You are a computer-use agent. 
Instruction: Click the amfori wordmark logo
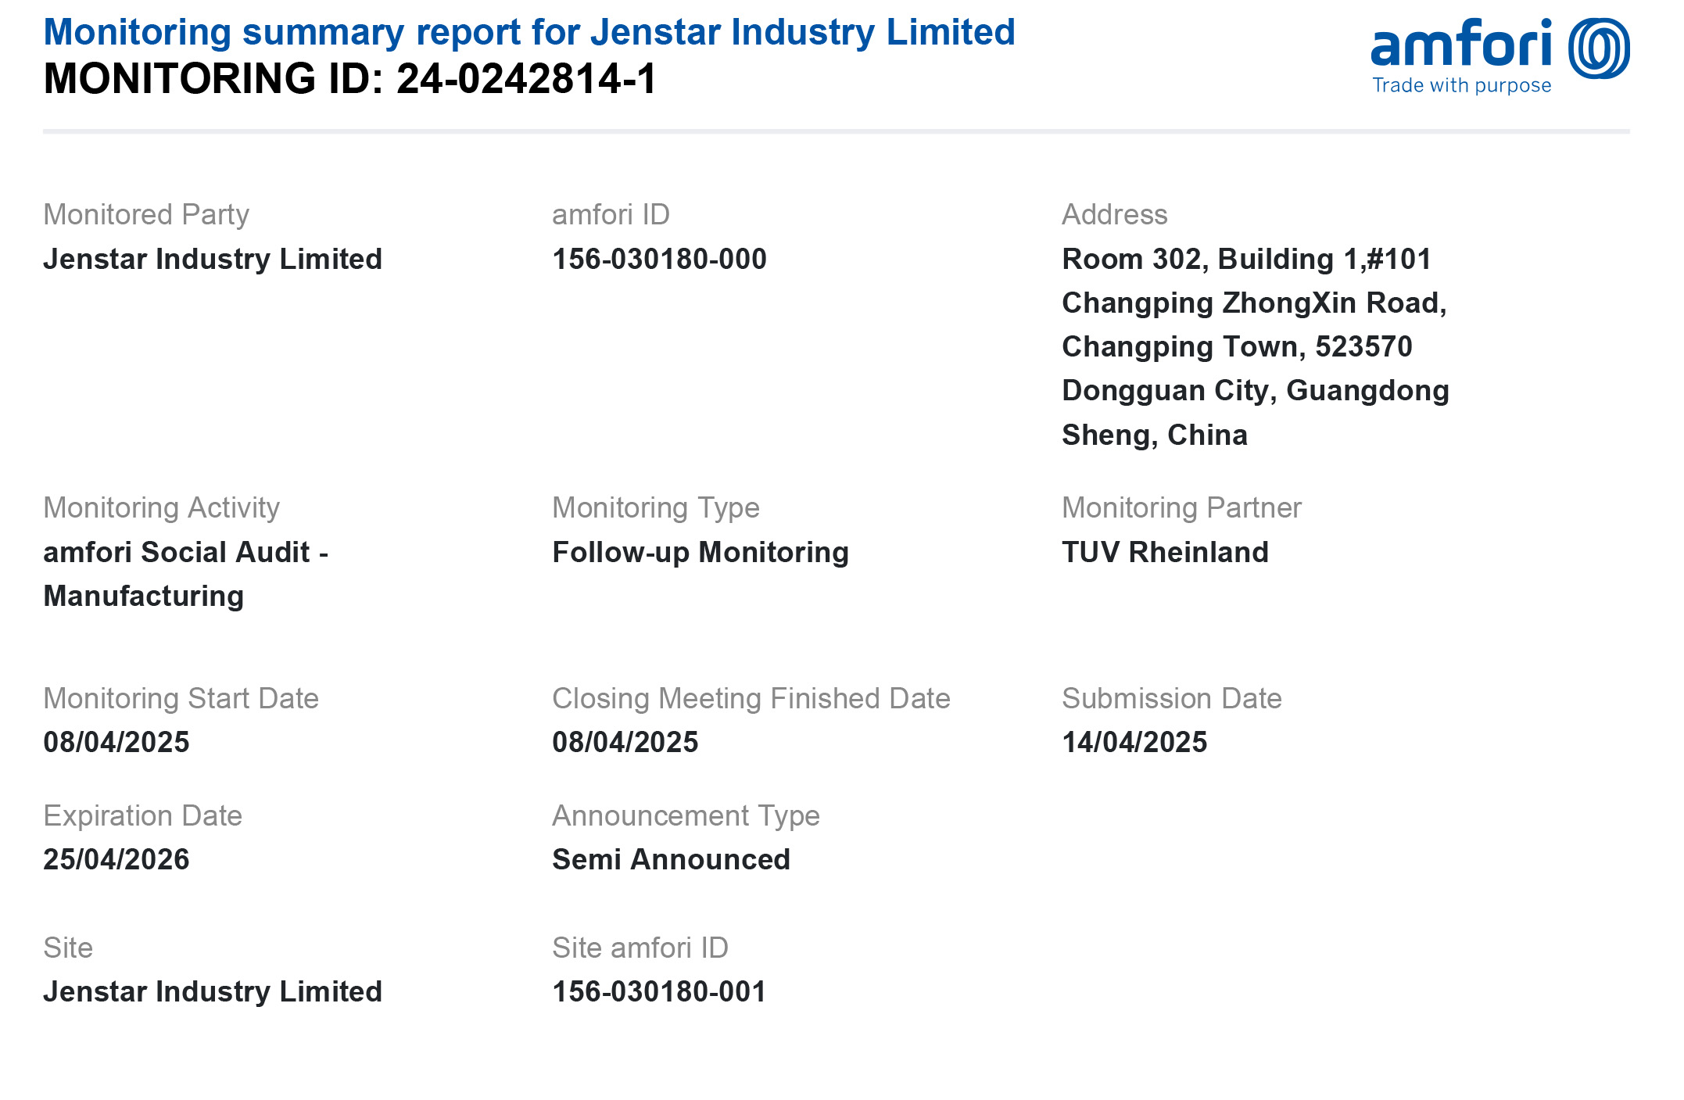[1460, 44]
